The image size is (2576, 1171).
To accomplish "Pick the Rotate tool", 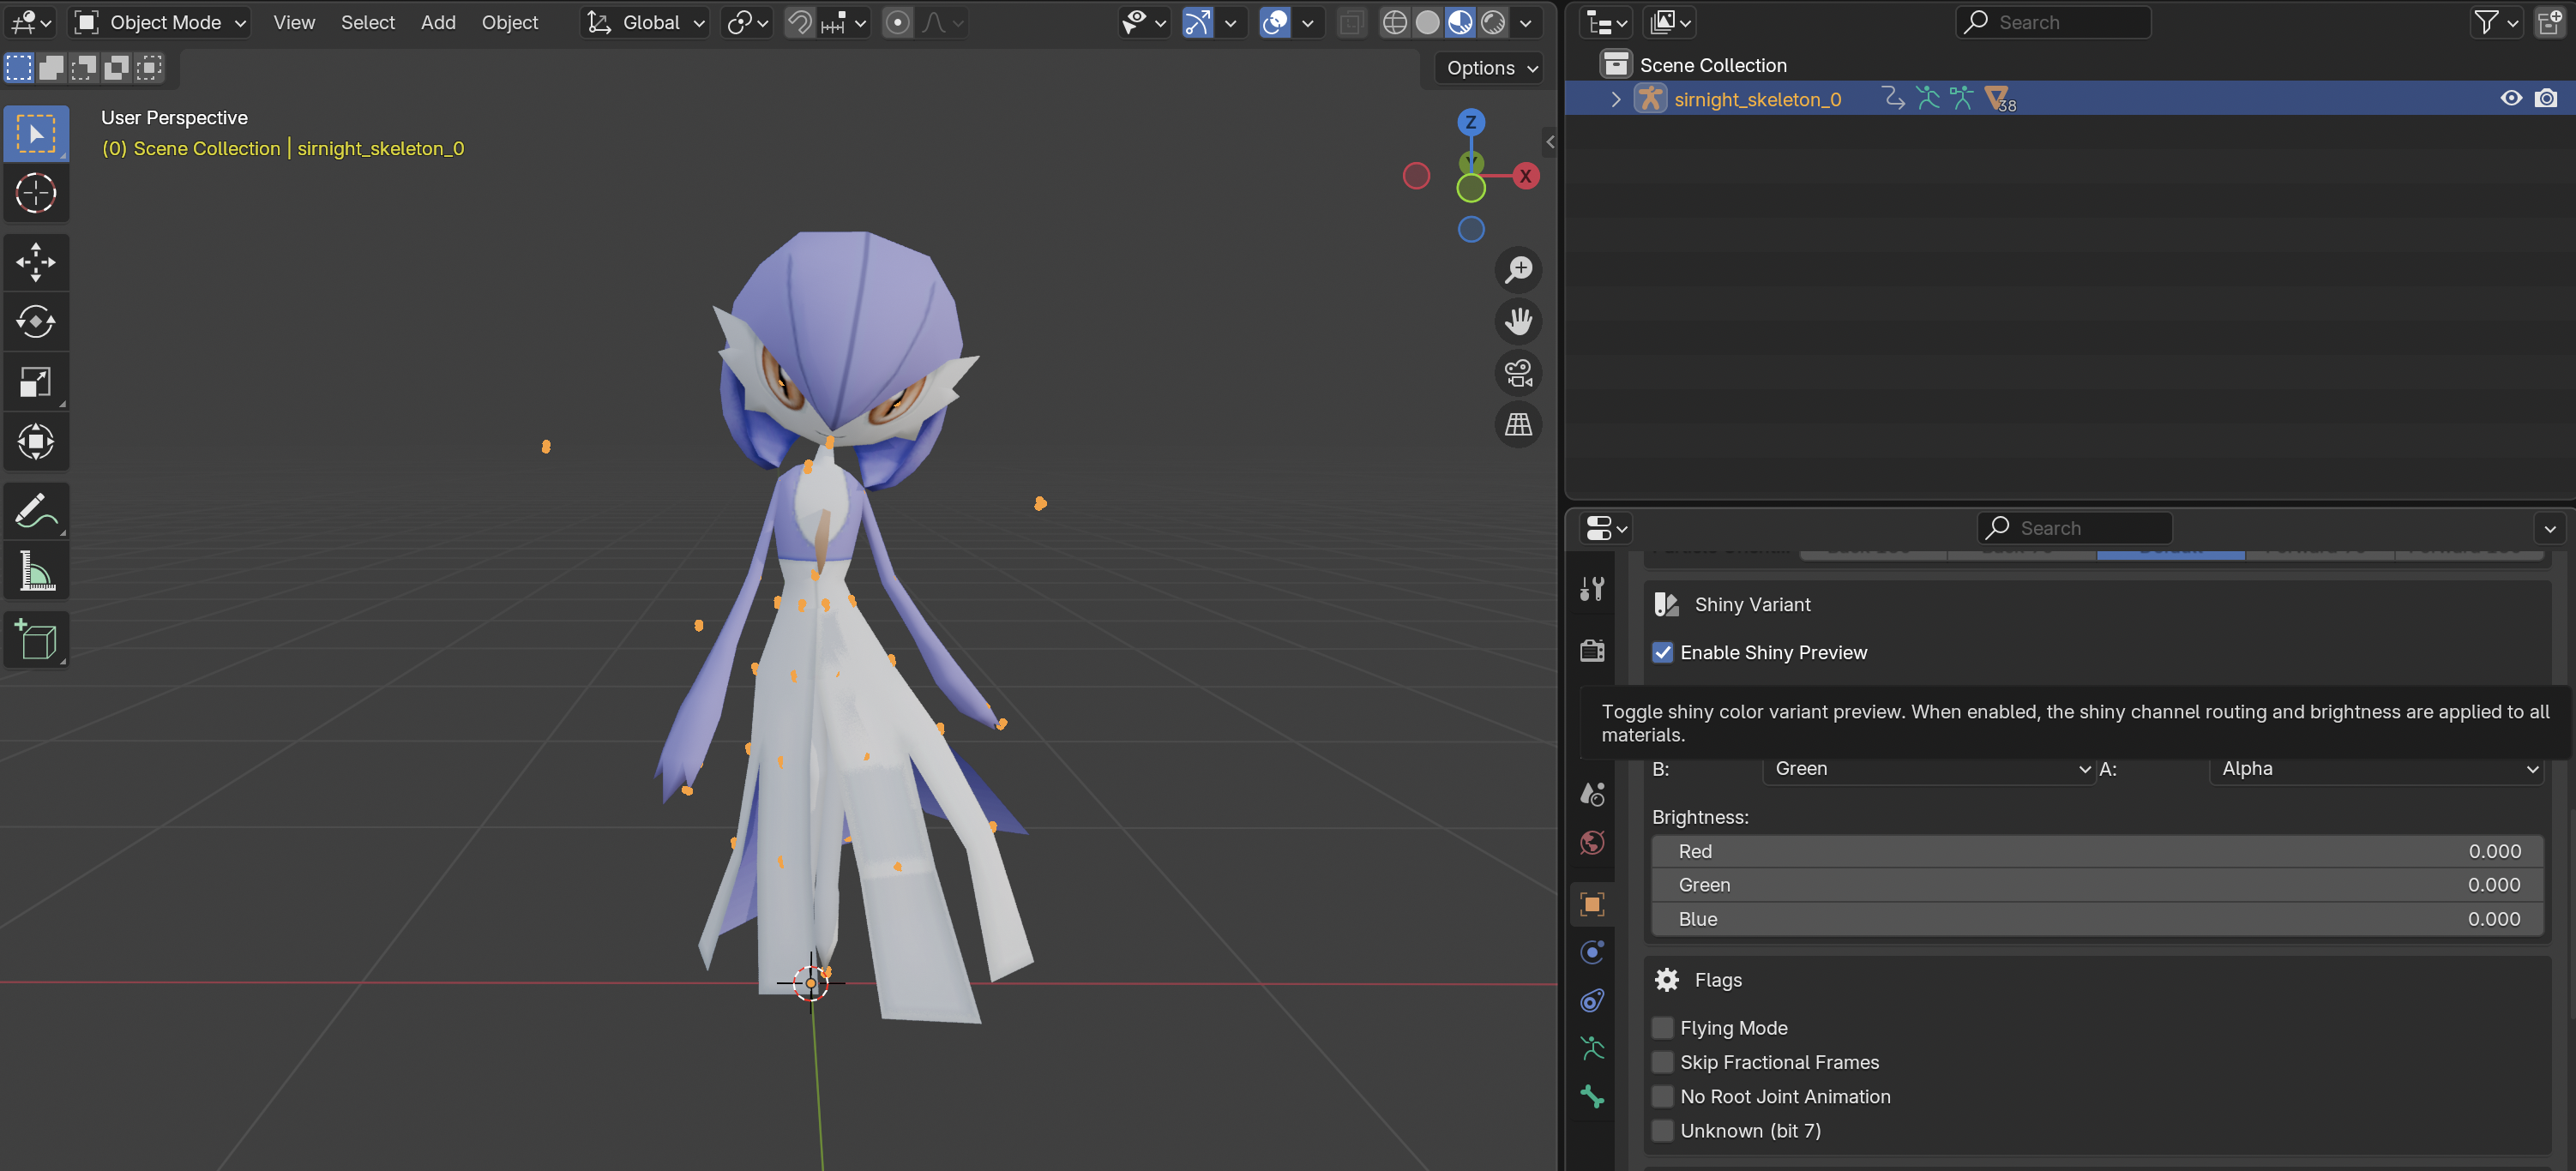I will pos(36,321).
